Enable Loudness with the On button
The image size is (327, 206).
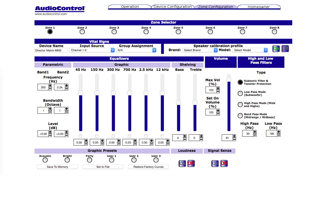pyautogui.click(x=182, y=163)
